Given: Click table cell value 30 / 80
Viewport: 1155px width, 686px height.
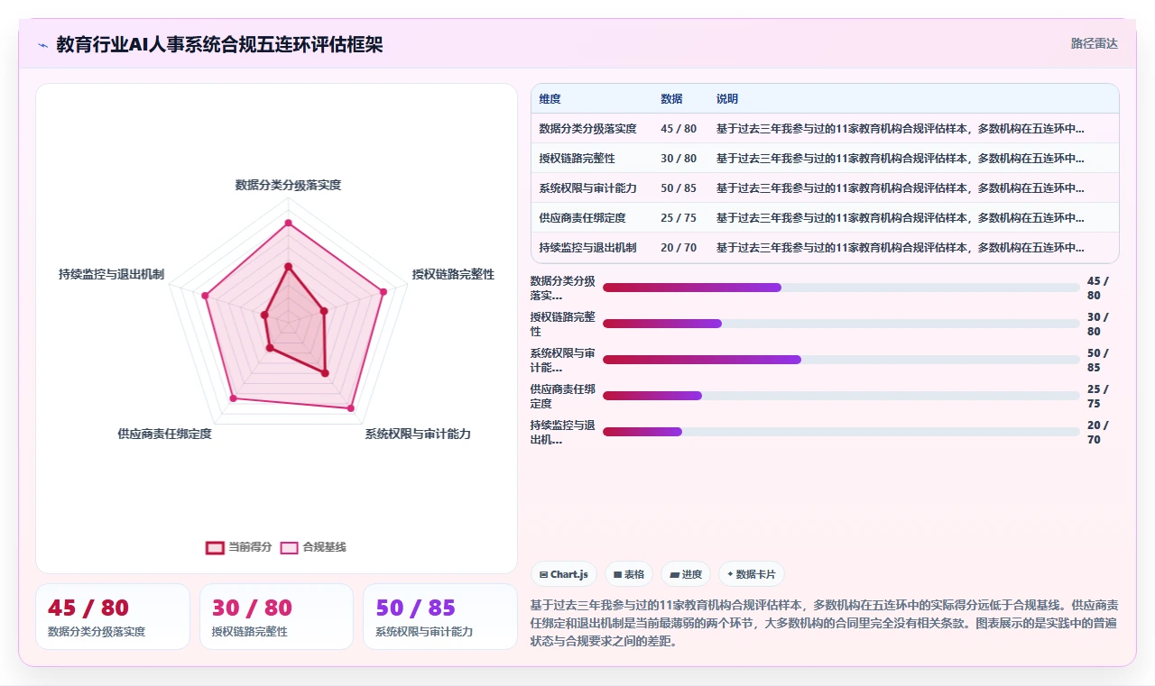Looking at the screenshot, I should pos(679,159).
